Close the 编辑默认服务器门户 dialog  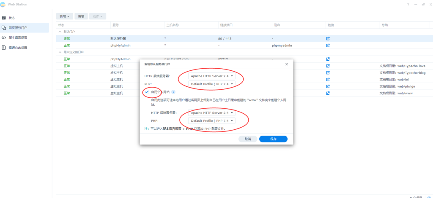pyautogui.click(x=286, y=64)
